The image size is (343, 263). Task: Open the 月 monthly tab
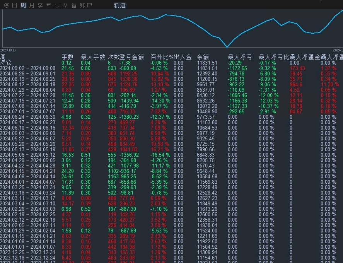pyautogui.click(x=32, y=5)
